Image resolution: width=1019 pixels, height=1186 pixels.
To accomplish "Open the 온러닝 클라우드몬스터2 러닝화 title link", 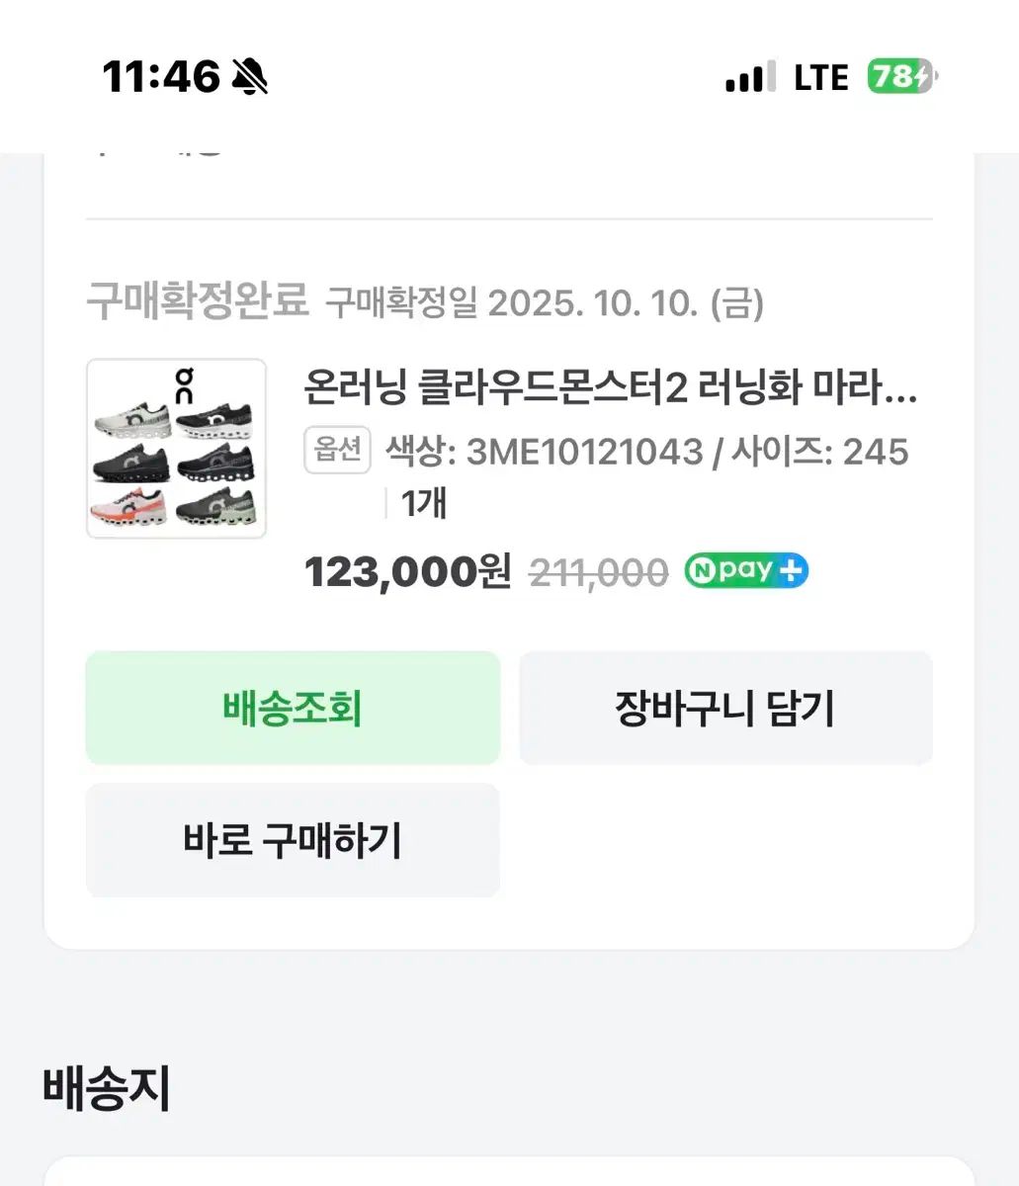I will [x=611, y=388].
